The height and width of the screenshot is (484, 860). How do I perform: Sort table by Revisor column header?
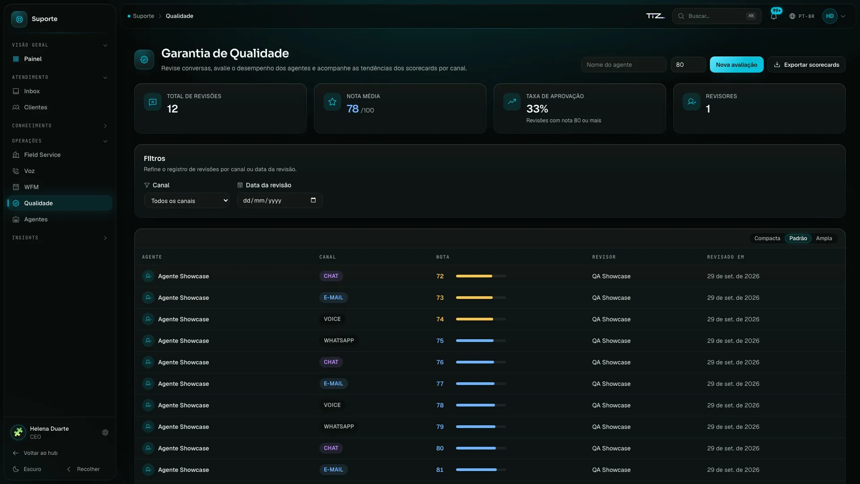(x=604, y=257)
